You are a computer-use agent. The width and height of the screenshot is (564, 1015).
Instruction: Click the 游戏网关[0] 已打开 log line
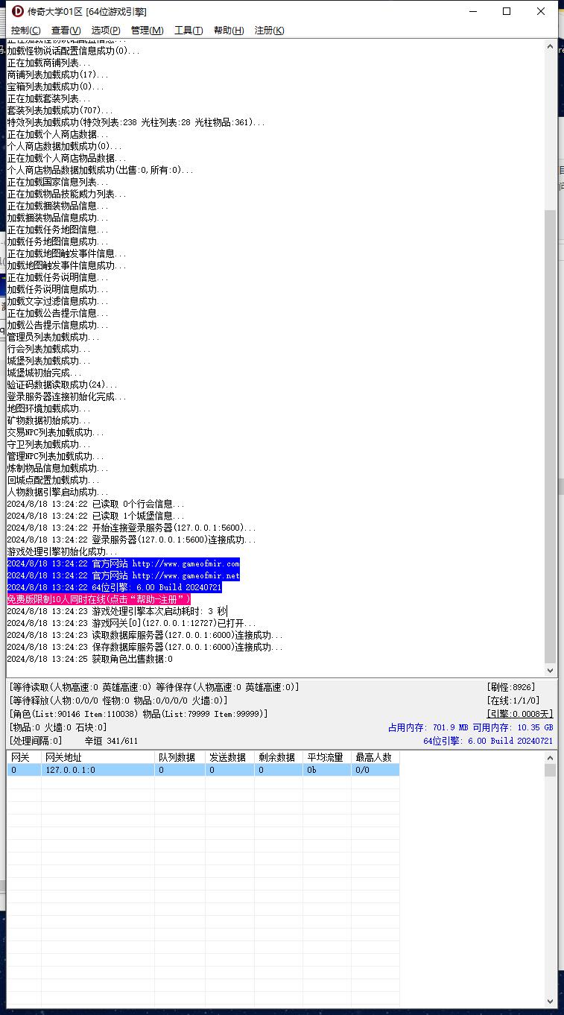pos(131,623)
